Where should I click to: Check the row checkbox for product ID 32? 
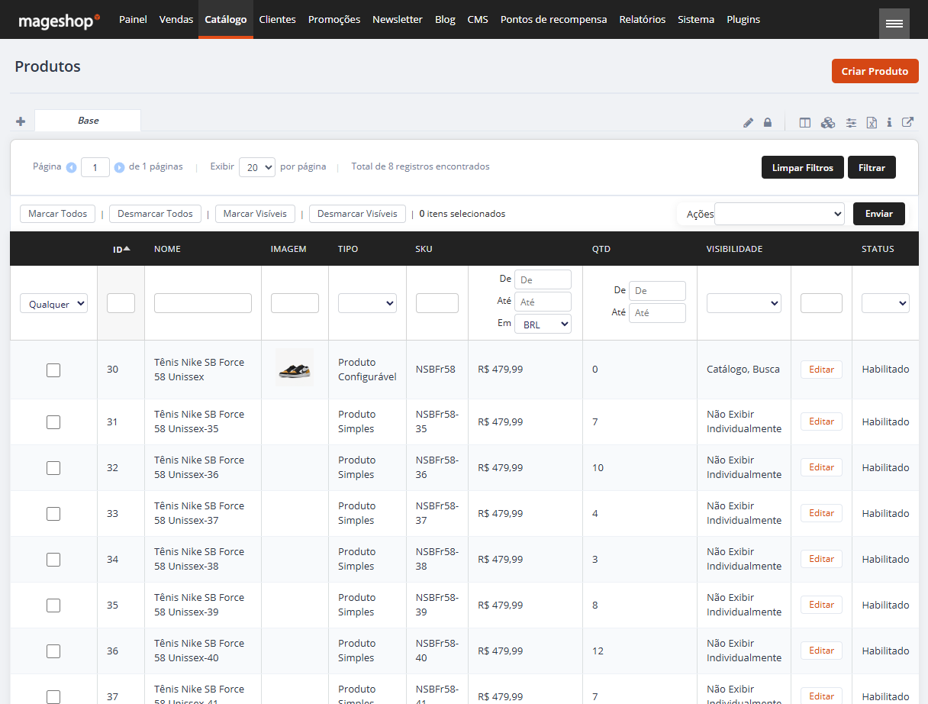pos(53,467)
